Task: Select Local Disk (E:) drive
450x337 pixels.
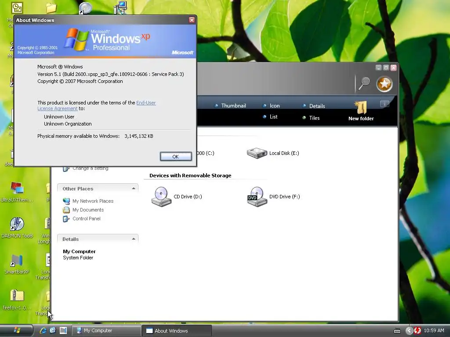Action: pos(273,153)
